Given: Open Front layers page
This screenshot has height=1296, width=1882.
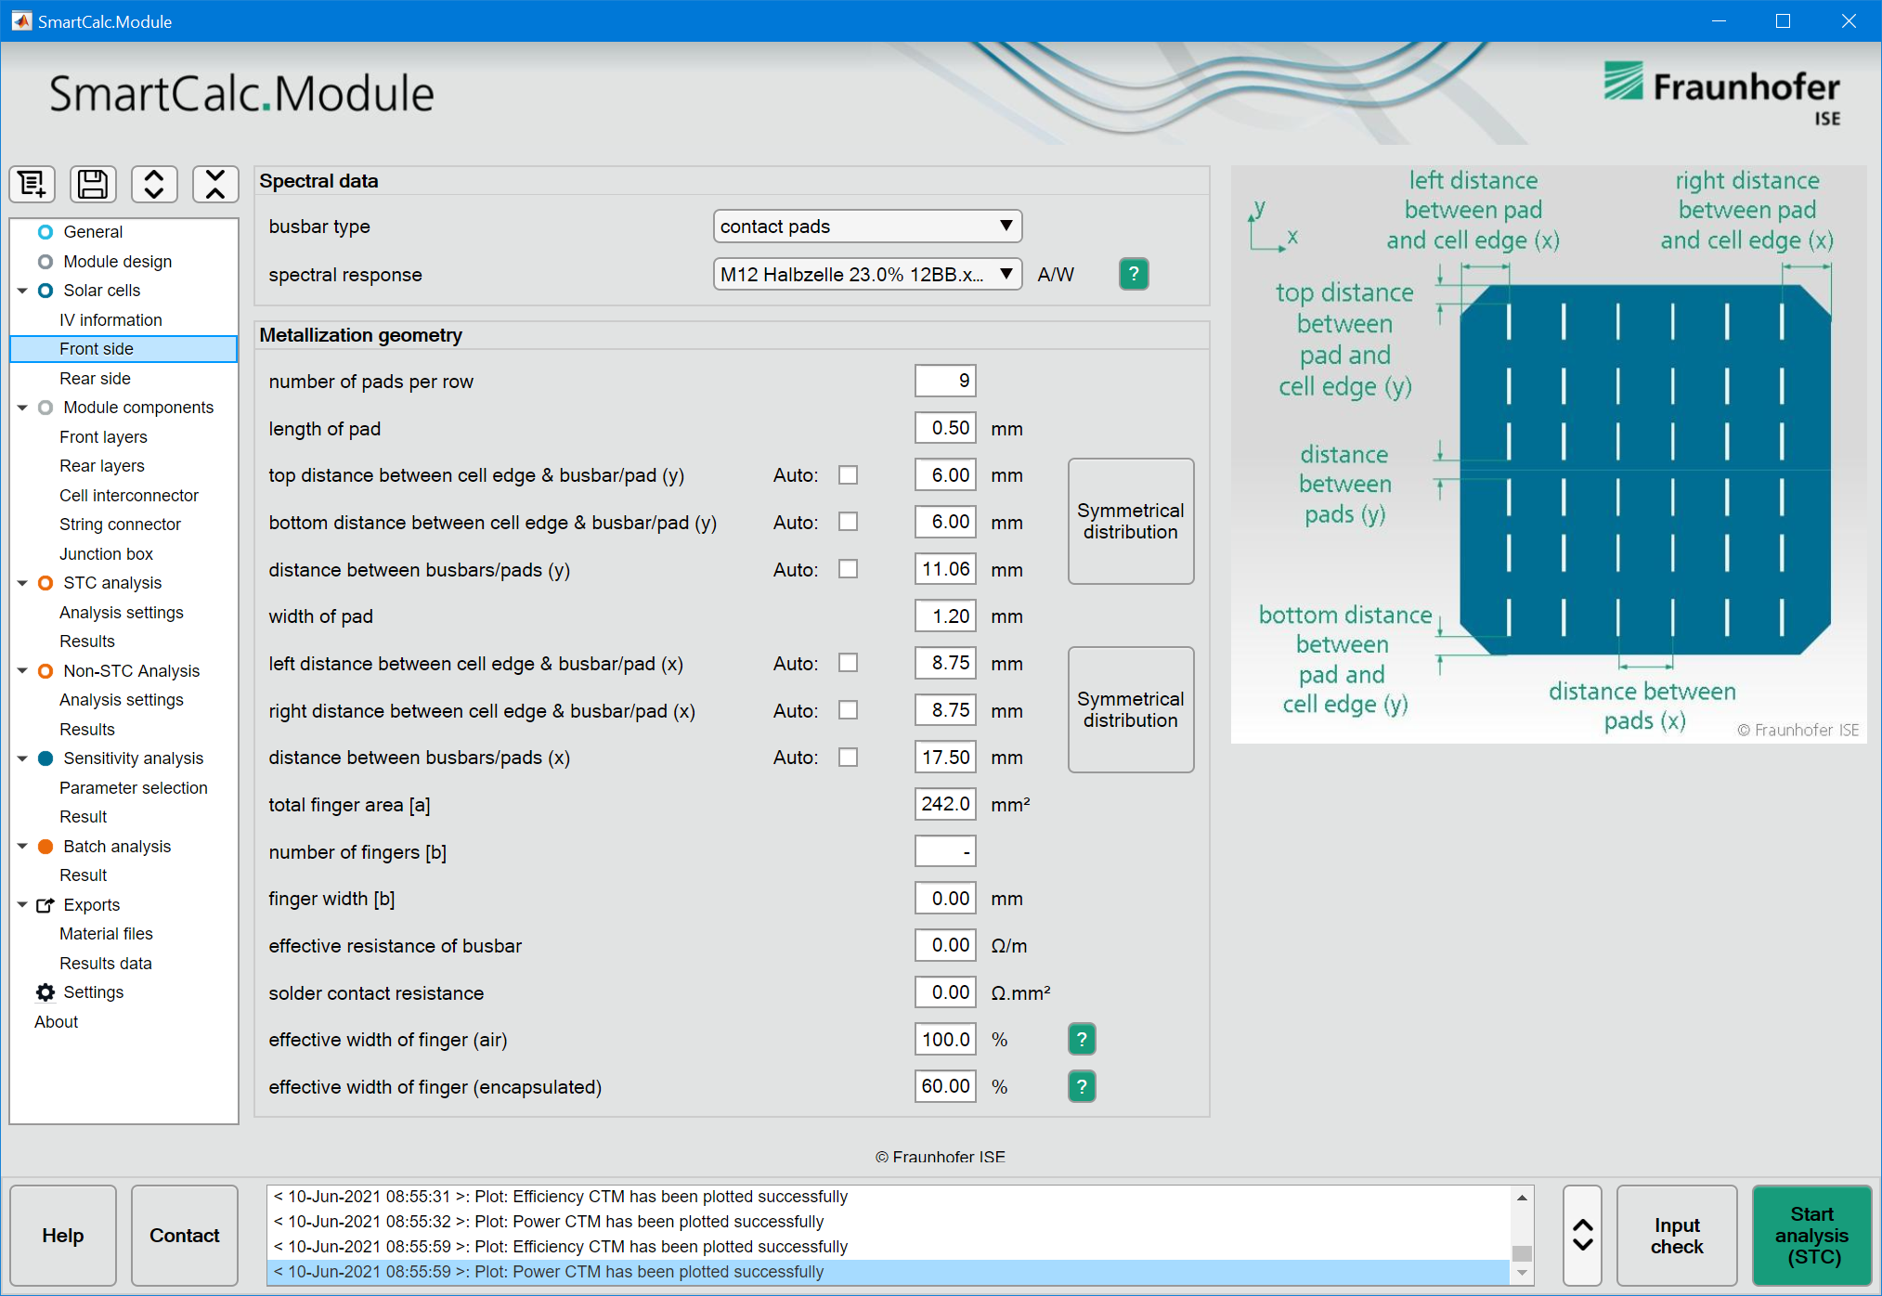Looking at the screenshot, I should 103,437.
